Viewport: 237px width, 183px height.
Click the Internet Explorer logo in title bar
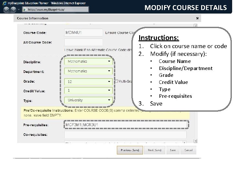coord(5,3)
